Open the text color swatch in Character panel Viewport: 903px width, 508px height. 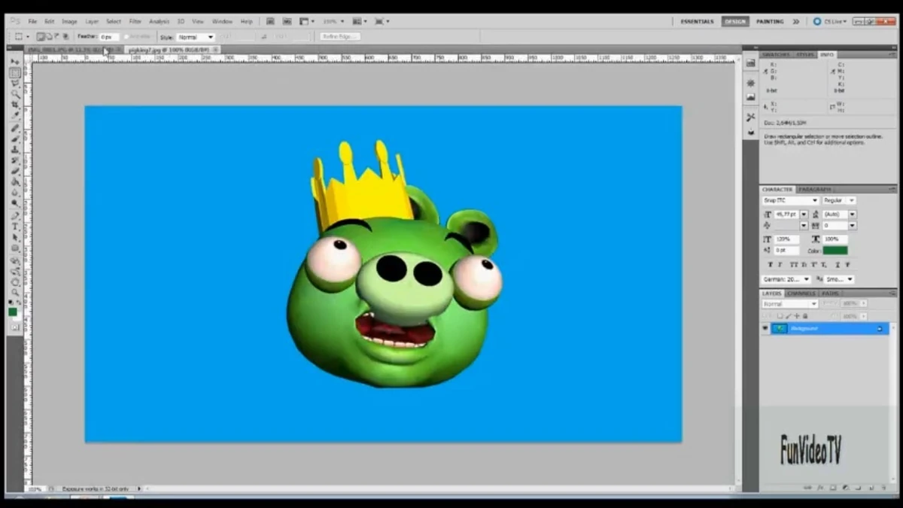(x=835, y=251)
